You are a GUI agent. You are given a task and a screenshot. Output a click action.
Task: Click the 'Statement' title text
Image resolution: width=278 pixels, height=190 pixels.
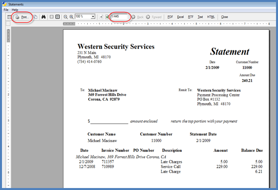tap(229, 51)
